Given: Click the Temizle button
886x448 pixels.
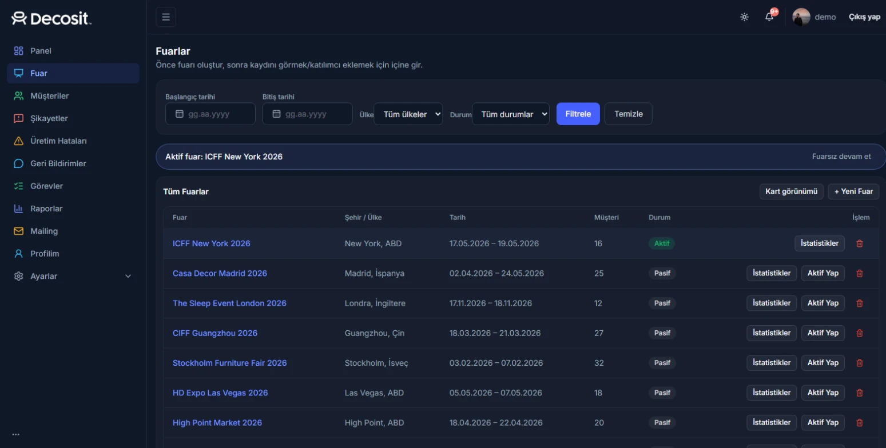Looking at the screenshot, I should (x=628, y=114).
